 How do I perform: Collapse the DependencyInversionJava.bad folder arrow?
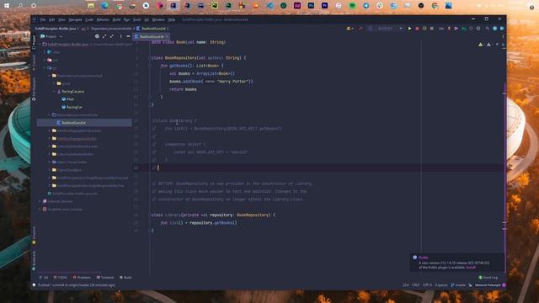pos(49,76)
